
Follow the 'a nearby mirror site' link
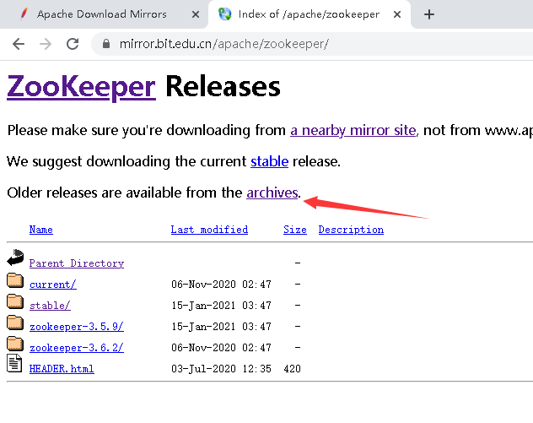(x=353, y=130)
